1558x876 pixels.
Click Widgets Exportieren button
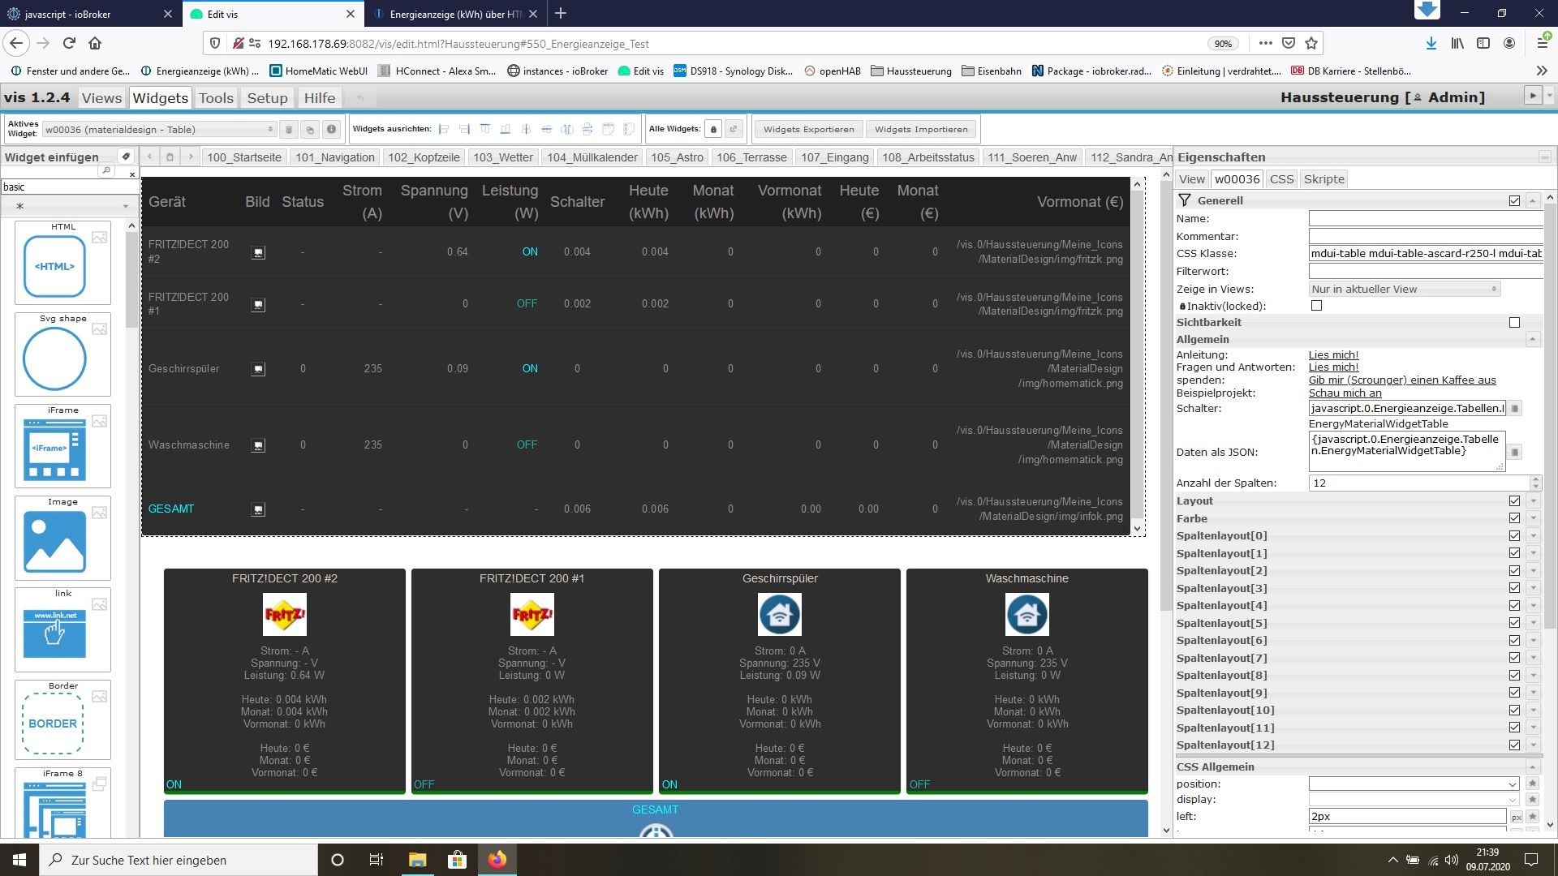[808, 129]
